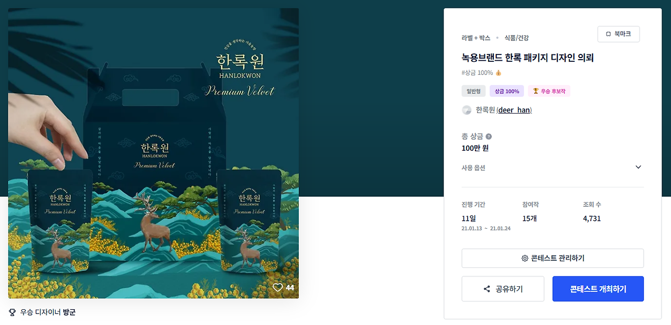The height and width of the screenshot is (325, 671).
Task: Click the gear icon in 콘테스트 관리하기
Action: coord(525,259)
